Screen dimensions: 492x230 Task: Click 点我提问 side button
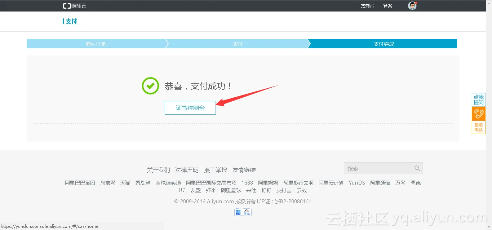pos(479,100)
